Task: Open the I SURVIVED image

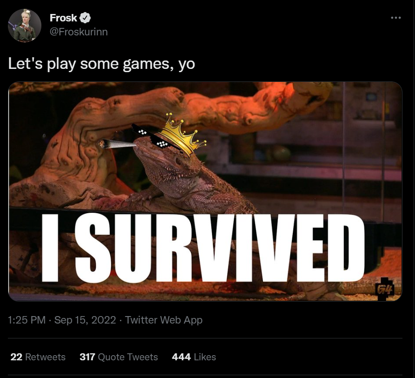Action: [x=205, y=191]
